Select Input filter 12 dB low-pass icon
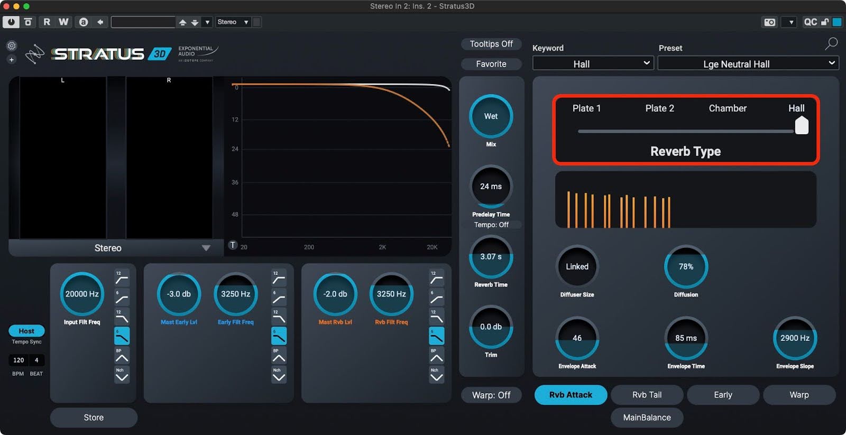Viewport: 846px width, 435px height. (x=122, y=317)
